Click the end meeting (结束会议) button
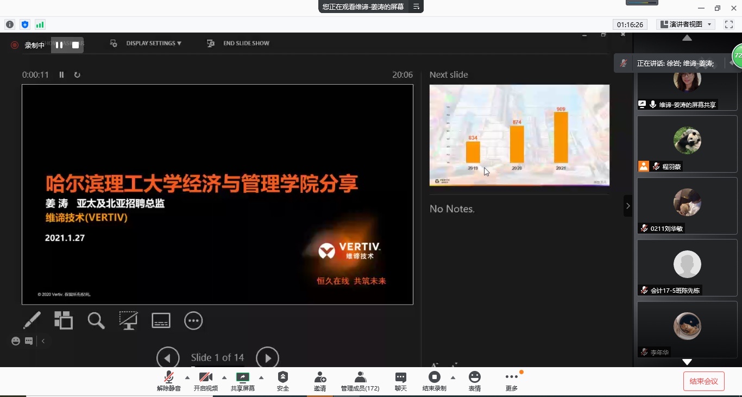This screenshot has width=742, height=397. [703, 381]
